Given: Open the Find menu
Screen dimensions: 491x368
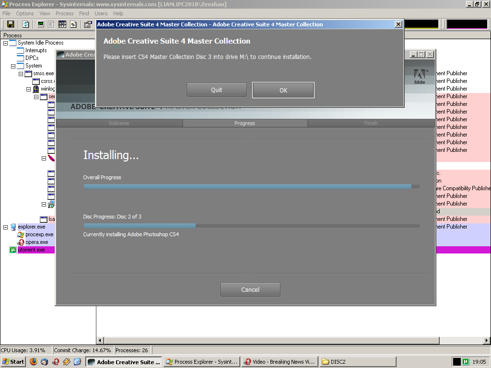Looking at the screenshot, I should [84, 13].
